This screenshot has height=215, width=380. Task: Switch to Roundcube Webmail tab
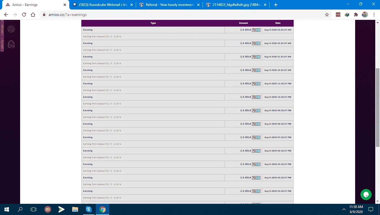[x=102, y=5]
